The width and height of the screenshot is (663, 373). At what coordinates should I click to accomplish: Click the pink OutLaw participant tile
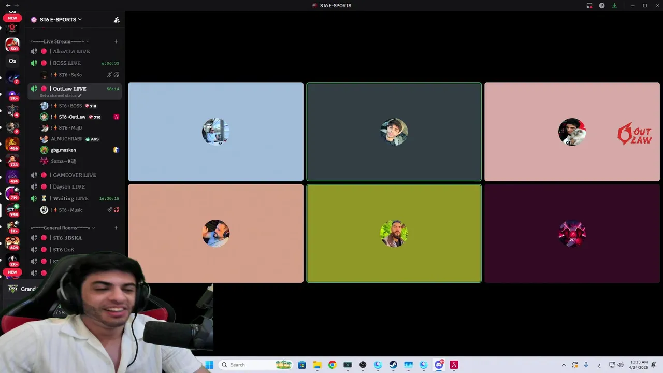point(572,132)
